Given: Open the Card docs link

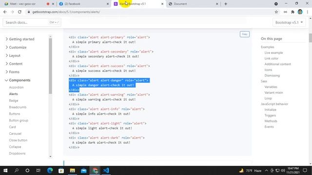Looking at the screenshot, I should tap(12, 127).
